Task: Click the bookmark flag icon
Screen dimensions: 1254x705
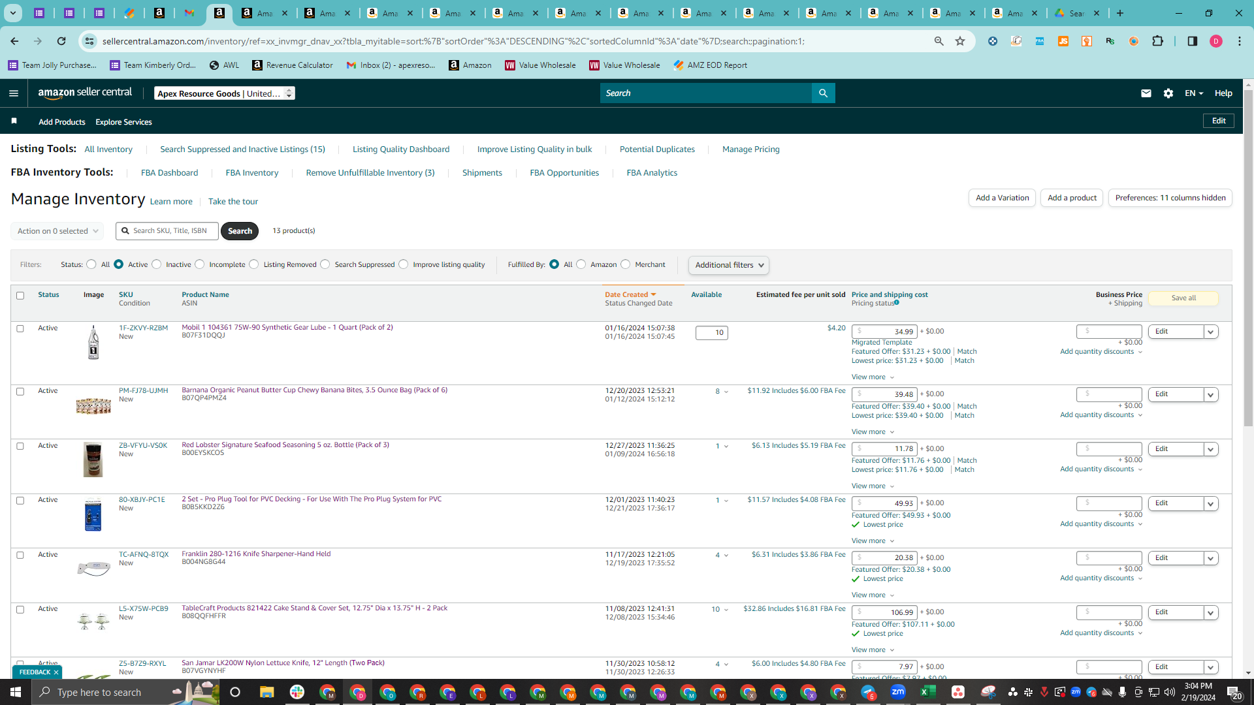Action: (x=14, y=121)
